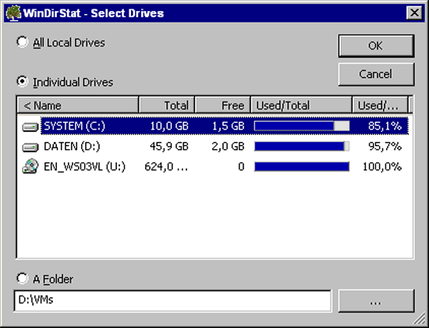The height and width of the screenshot is (328, 429).
Task: Click the EN_WS03VL (U:) CD drive icon
Action: (x=30, y=166)
